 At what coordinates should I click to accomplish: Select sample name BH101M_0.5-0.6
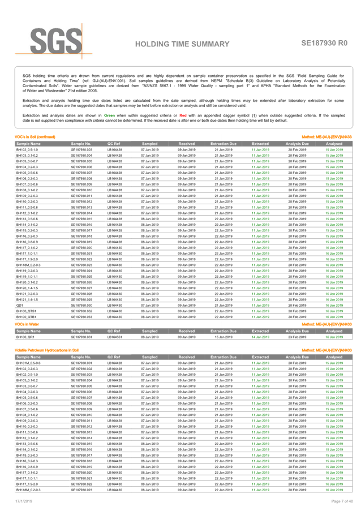(28, 363)
